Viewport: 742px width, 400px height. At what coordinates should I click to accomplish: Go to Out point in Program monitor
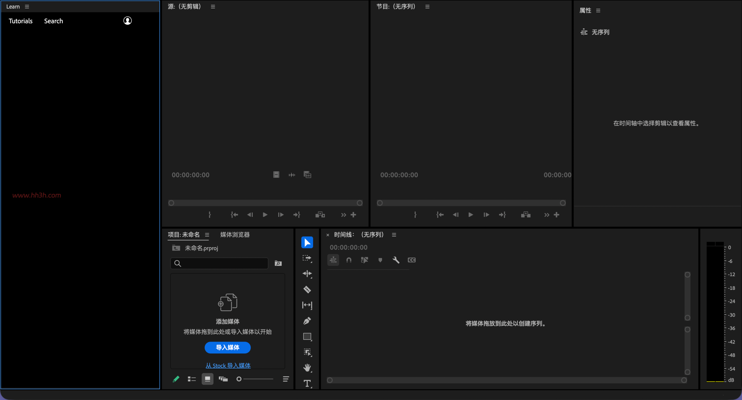point(502,215)
